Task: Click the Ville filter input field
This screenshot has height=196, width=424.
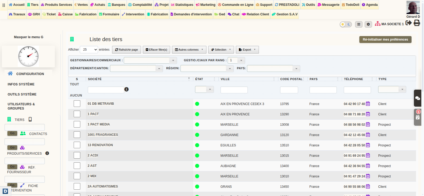Action: [234, 90]
